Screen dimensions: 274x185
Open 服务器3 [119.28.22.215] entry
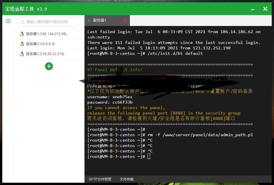49,54
